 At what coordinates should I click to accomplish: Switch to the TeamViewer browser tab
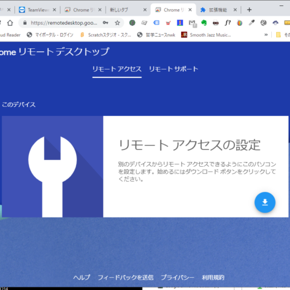(x=37, y=10)
